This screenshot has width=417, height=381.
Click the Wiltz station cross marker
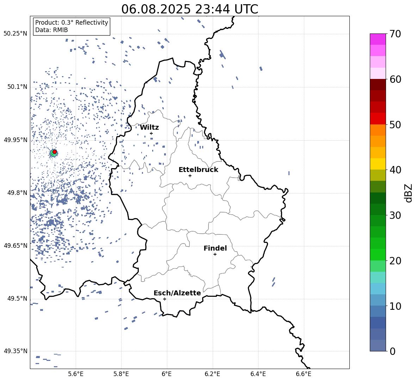click(x=151, y=133)
